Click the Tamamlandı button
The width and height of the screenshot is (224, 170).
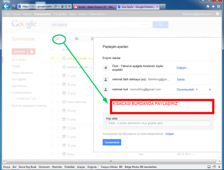[112, 142]
